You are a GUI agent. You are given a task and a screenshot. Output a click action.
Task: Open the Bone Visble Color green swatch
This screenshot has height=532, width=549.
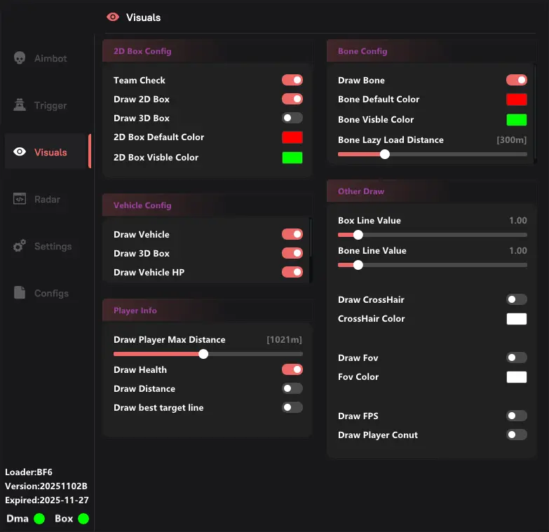517,120
